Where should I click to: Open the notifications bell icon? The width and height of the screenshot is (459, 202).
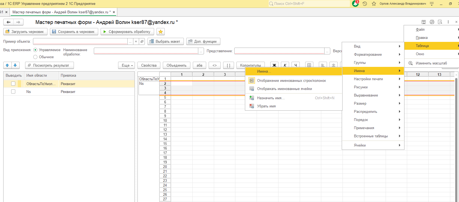coord(355,4)
